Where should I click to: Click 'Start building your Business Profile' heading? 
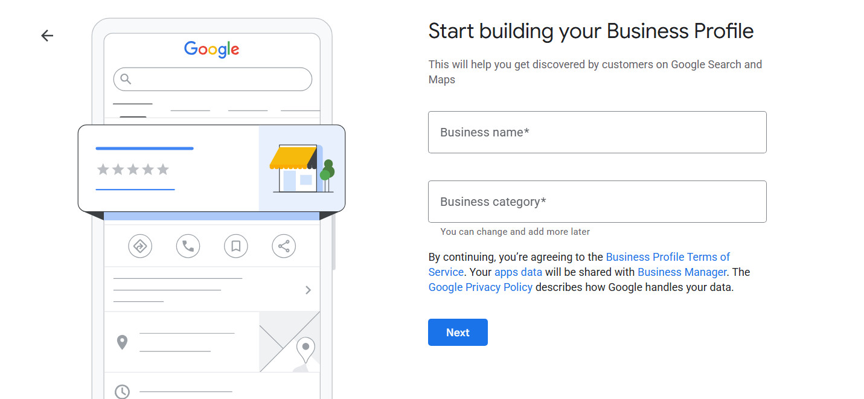[591, 31]
